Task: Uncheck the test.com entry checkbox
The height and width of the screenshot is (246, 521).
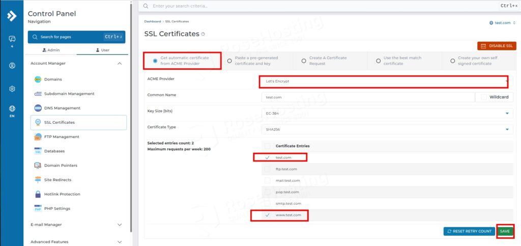Action: click(268, 157)
